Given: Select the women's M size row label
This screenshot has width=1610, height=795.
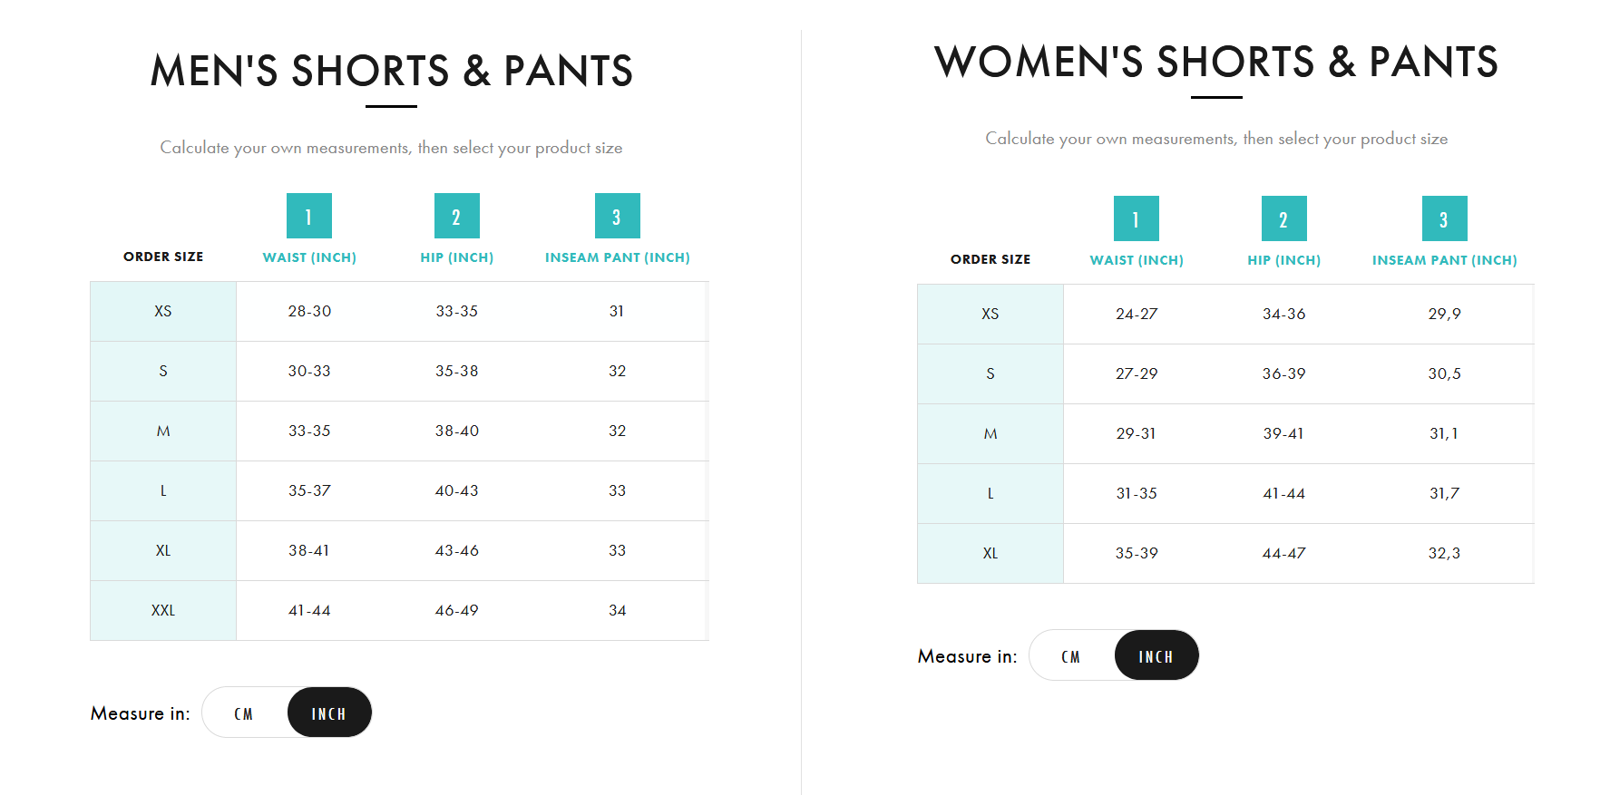Looking at the screenshot, I should coord(990,433).
